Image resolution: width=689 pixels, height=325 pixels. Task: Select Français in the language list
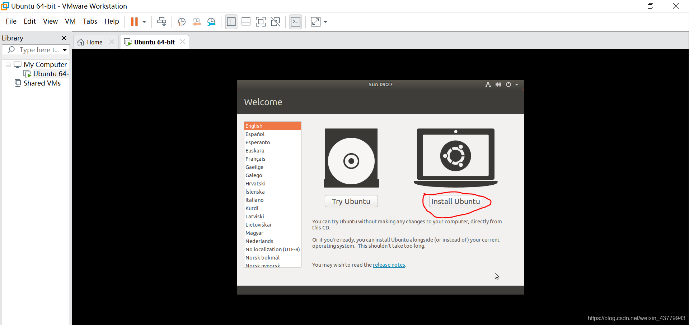pyautogui.click(x=272, y=159)
